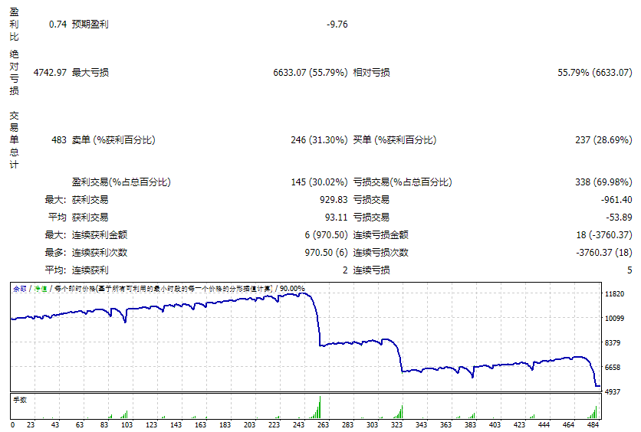Select the vertical 绝对亏损 row header
Screen dimensions: 641x432
point(15,73)
